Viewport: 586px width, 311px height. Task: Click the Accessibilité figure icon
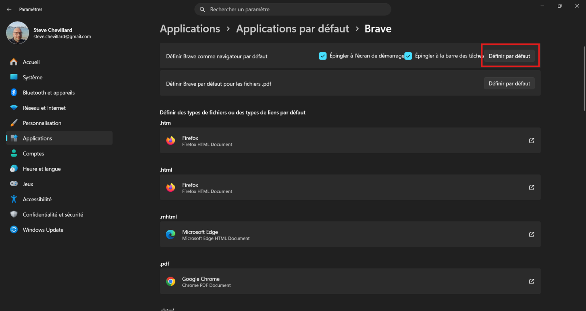click(x=14, y=199)
